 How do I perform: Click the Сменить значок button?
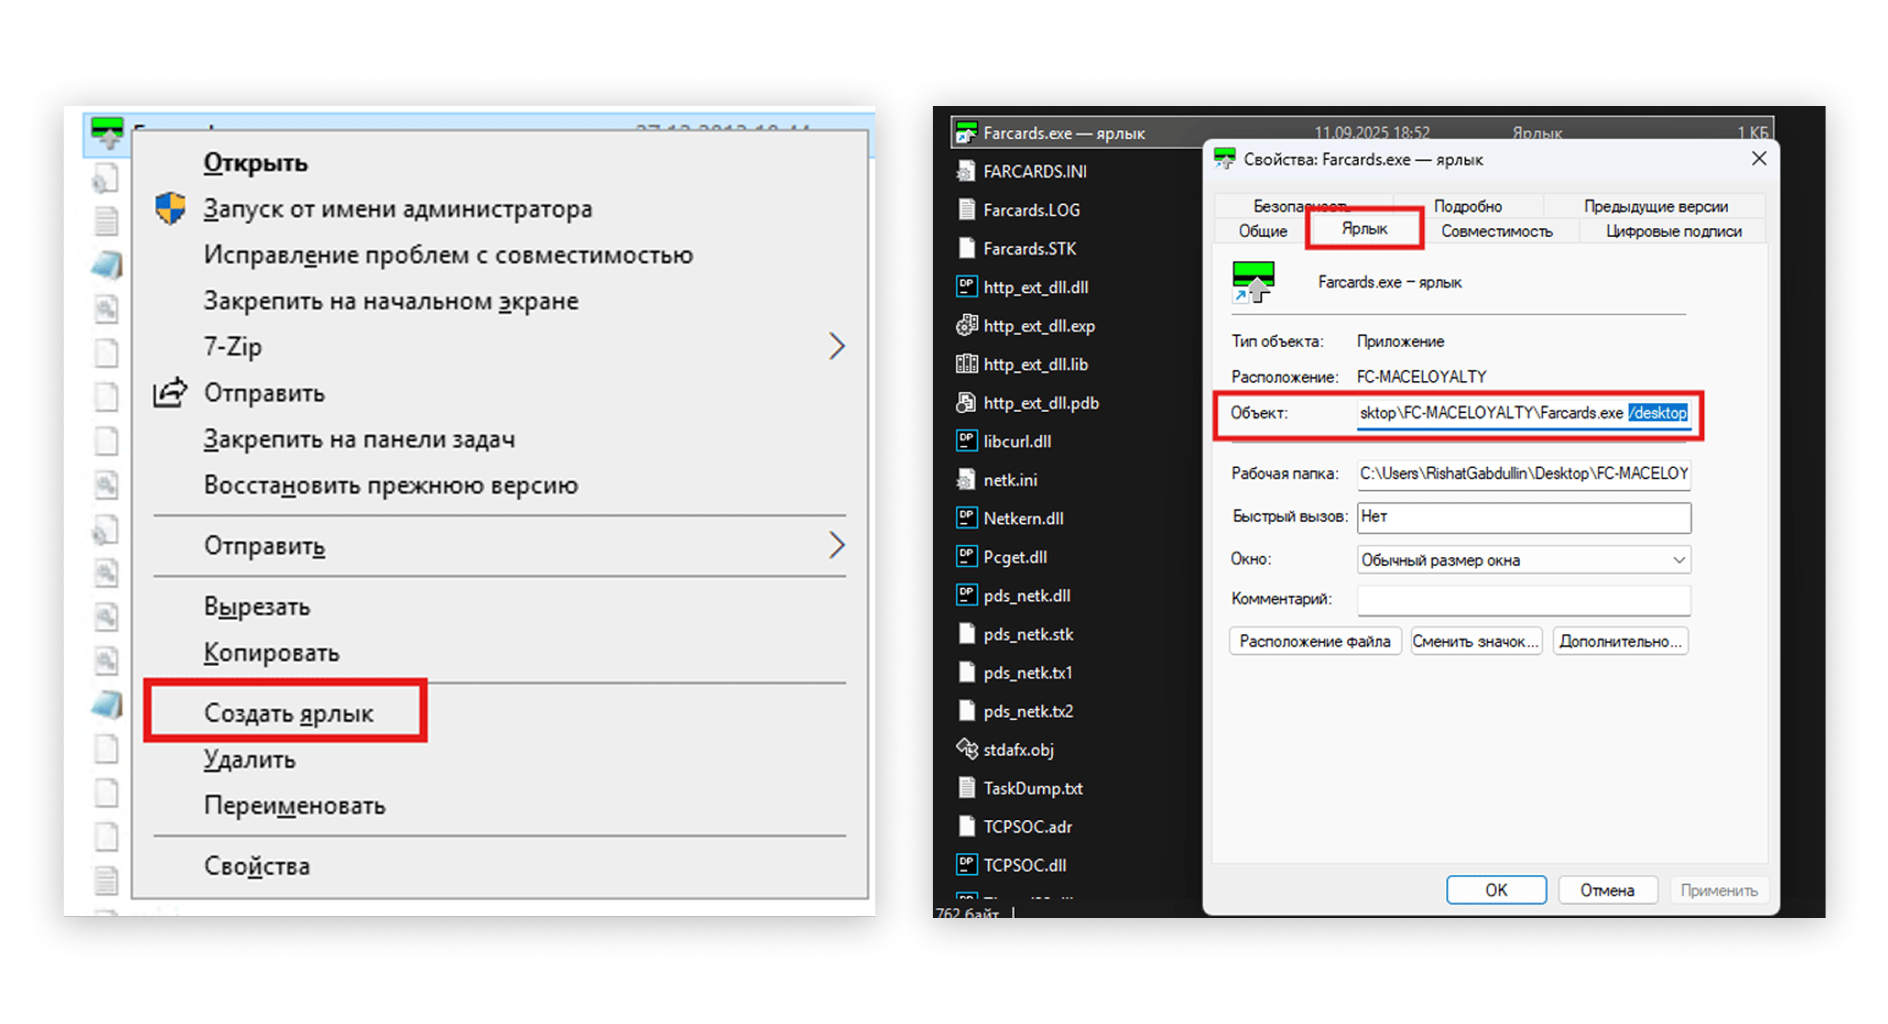pyautogui.click(x=1475, y=641)
